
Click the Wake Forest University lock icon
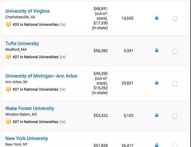(x=157, y=115)
